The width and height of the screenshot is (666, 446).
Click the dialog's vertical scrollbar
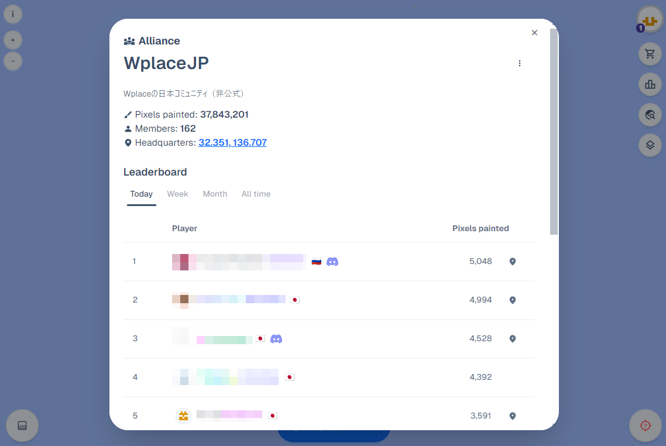click(554, 132)
